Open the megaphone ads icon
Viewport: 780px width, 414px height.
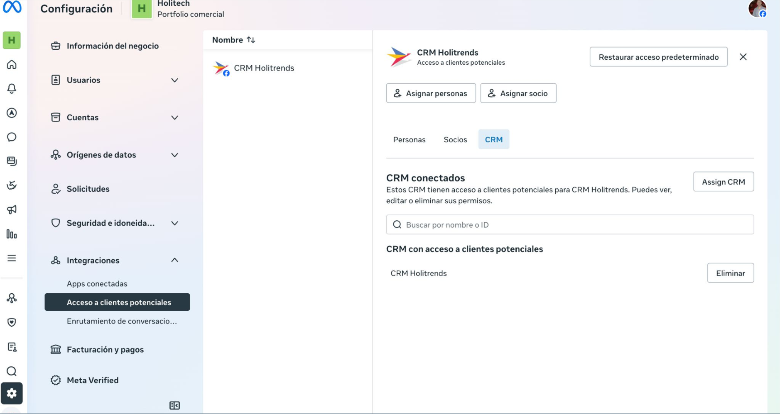point(12,209)
